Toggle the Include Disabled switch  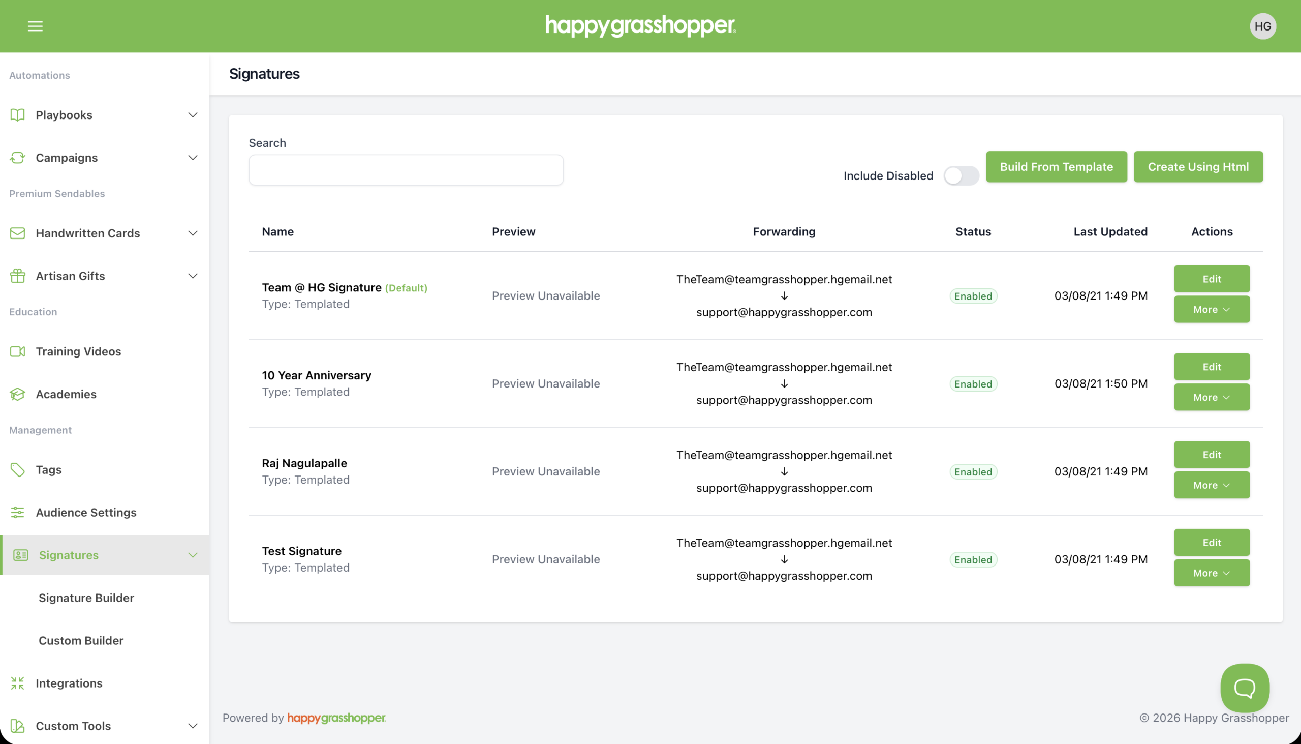tap(961, 176)
